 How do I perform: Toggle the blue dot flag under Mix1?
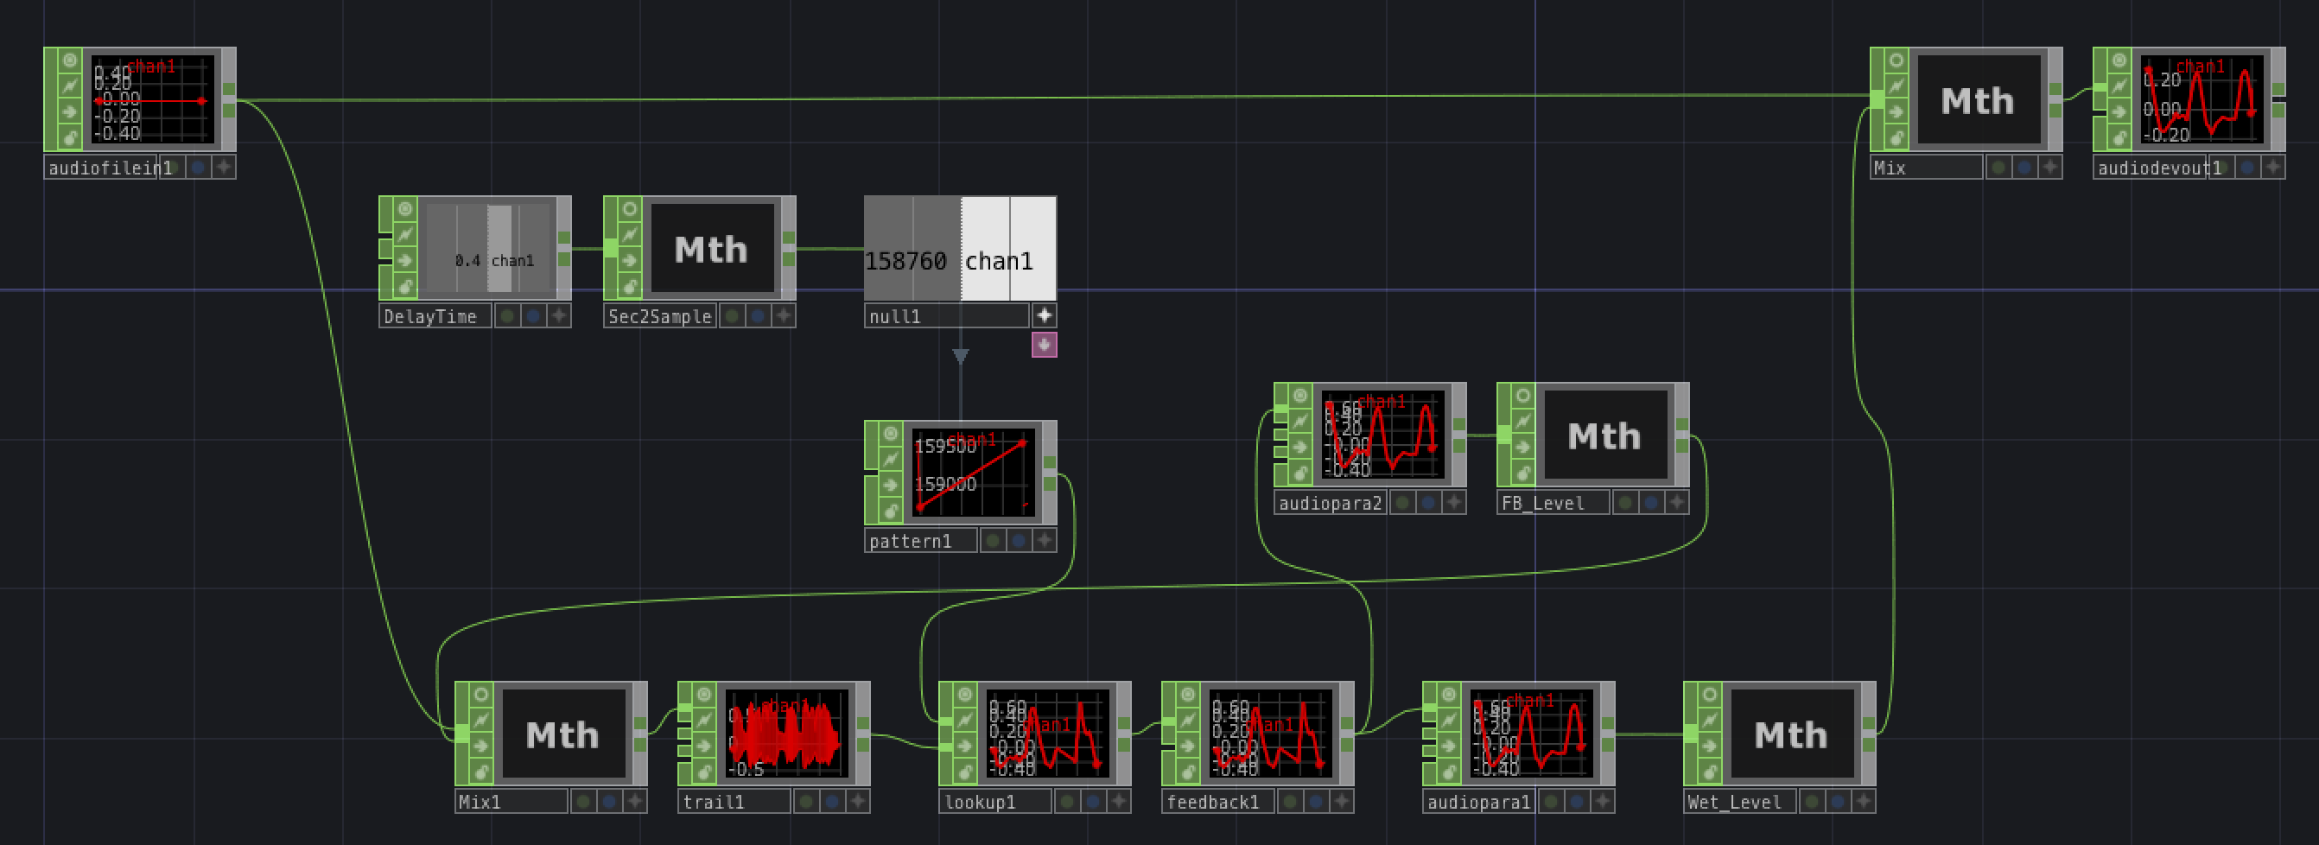click(609, 801)
